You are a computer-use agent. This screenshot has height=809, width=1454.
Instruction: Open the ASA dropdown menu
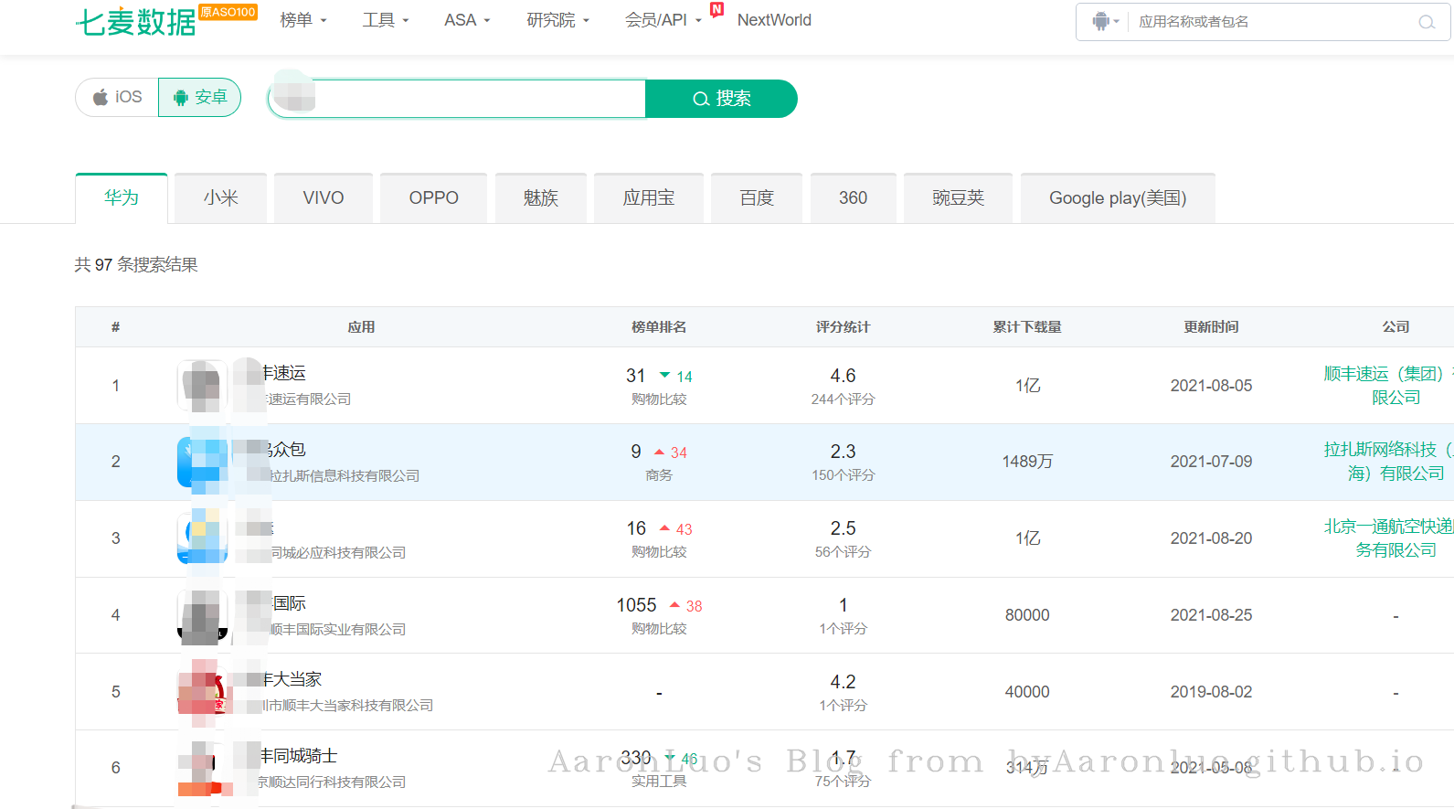coord(467,20)
